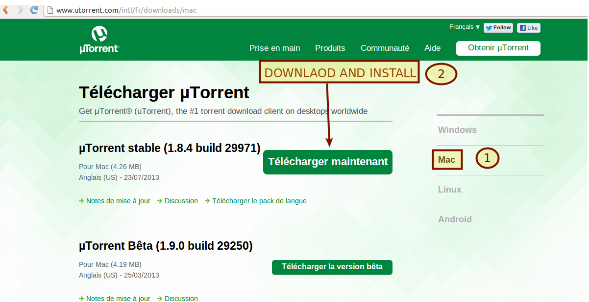Click Télécharger le pack de langue link
The height and width of the screenshot is (302, 589).
pyautogui.click(x=256, y=201)
